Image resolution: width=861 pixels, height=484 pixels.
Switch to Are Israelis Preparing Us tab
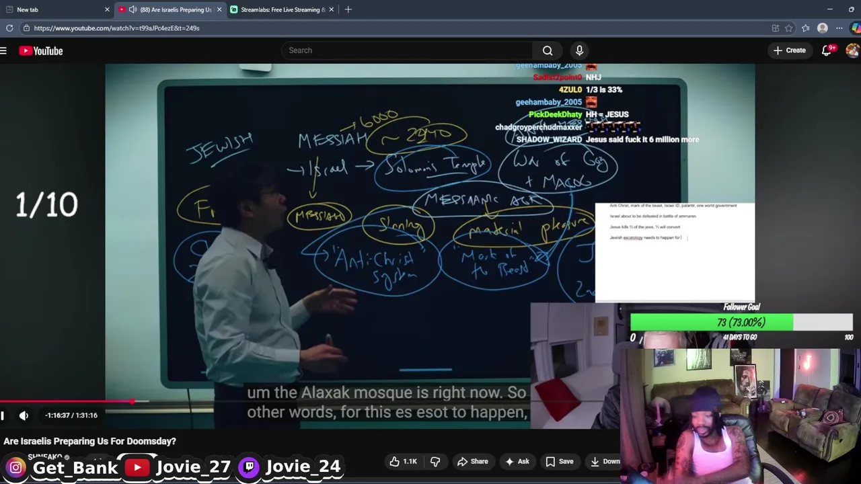[x=169, y=9]
